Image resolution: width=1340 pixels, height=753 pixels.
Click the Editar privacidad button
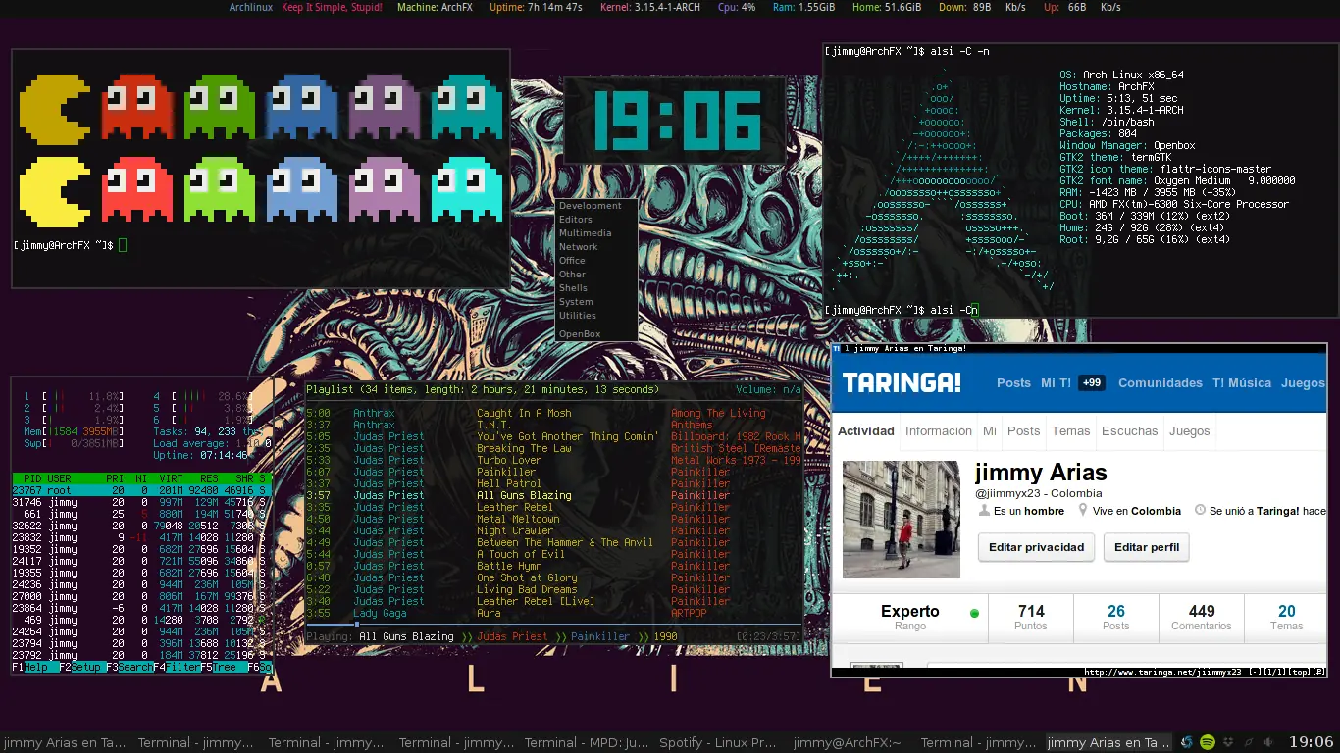(x=1036, y=547)
